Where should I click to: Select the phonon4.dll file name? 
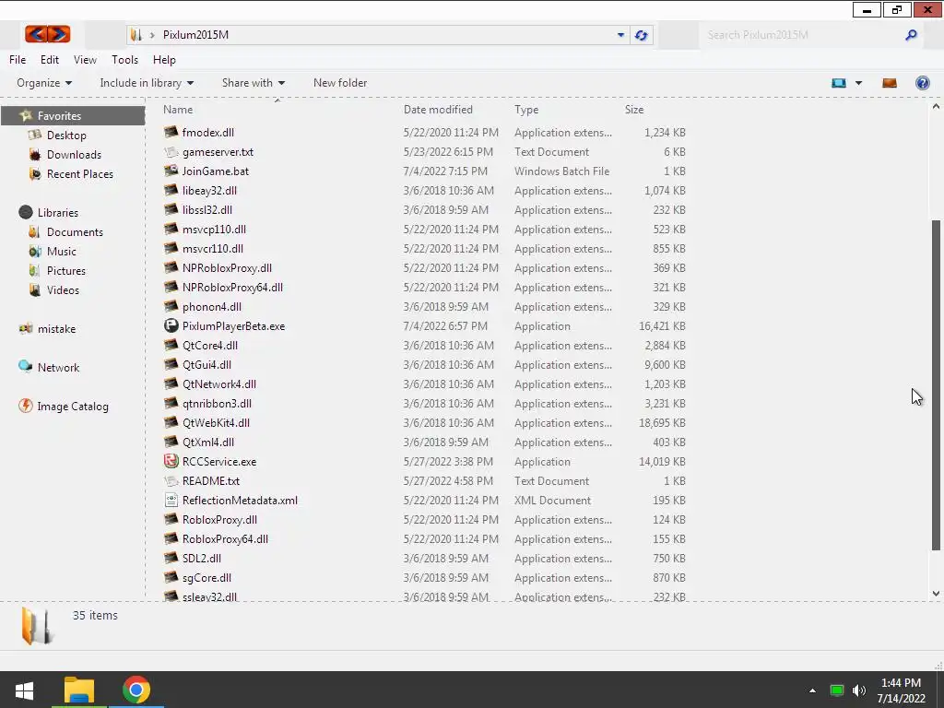(211, 306)
